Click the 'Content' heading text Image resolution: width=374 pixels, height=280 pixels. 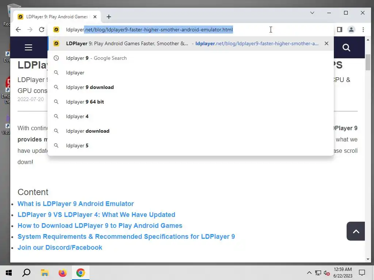point(33,192)
